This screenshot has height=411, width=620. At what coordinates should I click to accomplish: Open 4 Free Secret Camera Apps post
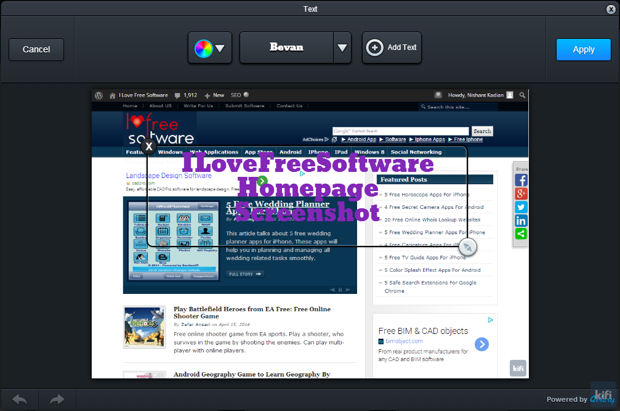434,207
